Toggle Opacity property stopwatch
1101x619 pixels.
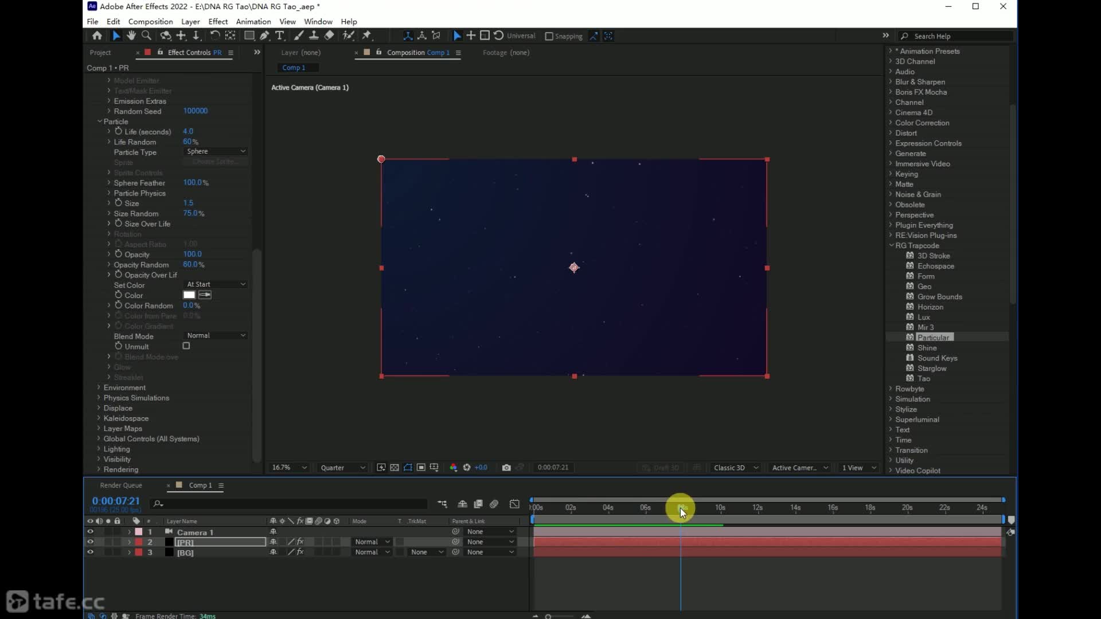tap(118, 254)
